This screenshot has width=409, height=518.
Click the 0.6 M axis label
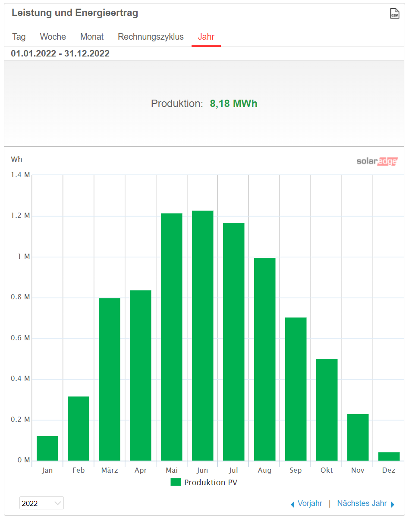20,338
